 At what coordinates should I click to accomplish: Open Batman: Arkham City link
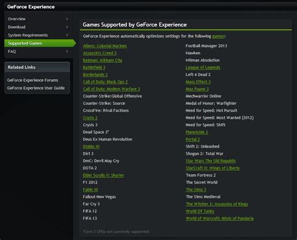(103, 60)
